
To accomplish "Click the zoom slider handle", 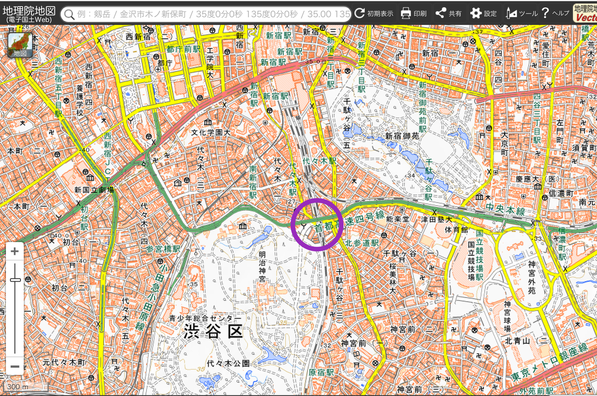I will click(15, 280).
